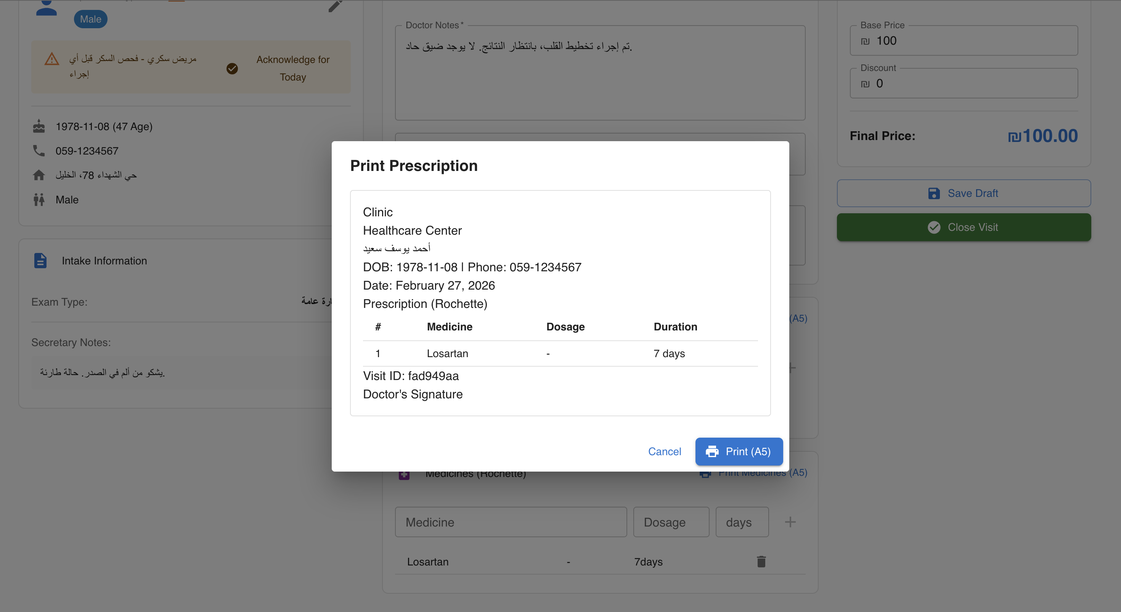Click the Medicine input field
The width and height of the screenshot is (1121, 612).
pos(511,522)
